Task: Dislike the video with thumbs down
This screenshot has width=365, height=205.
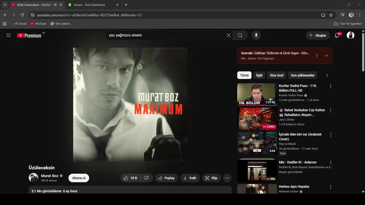Action: 146,178
